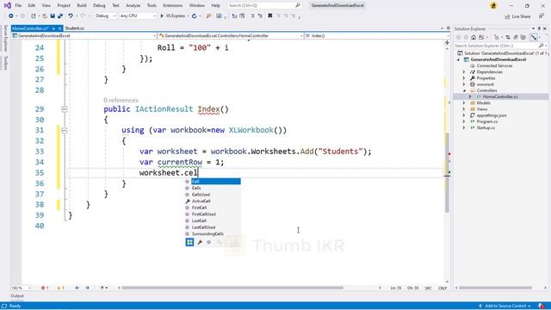This screenshot has height=310, width=551.
Task: Click the Undo toolbar icon
Action: point(71,15)
